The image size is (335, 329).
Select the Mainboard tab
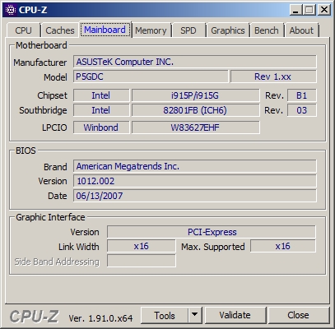pyautogui.click(x=105, y=30)
